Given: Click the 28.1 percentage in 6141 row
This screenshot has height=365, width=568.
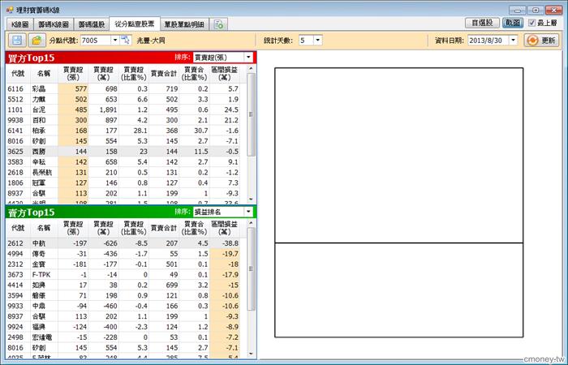Looking at the screenshot, I should tap(140, 131).
